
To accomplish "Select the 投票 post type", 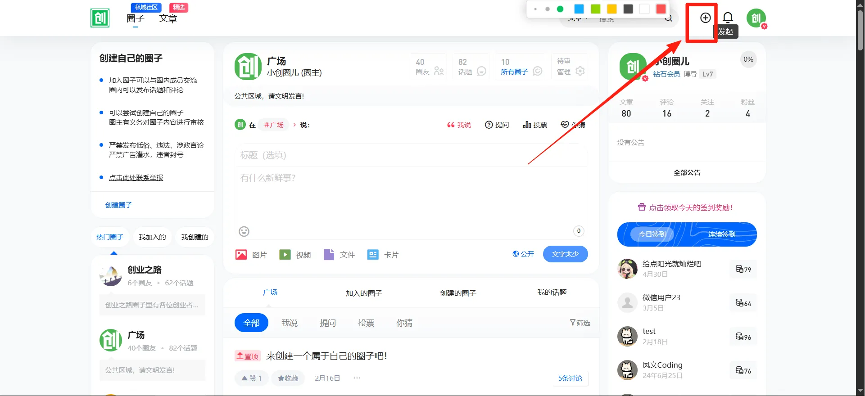I will [535, 125].
